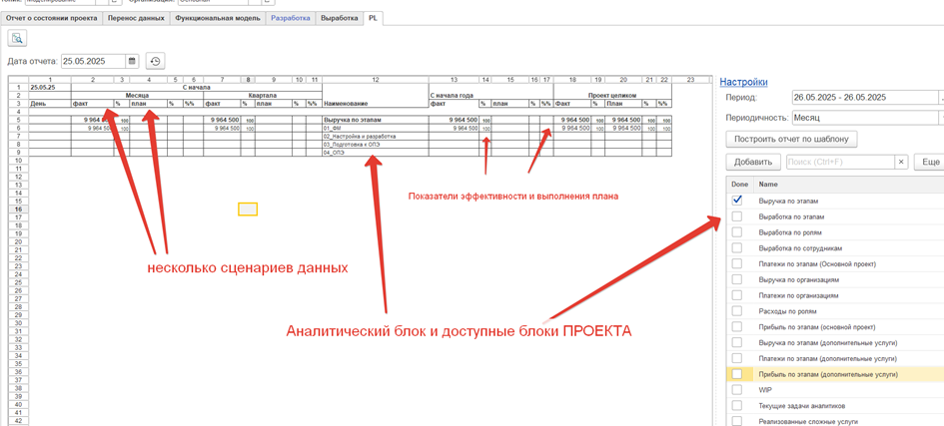Click the 02_Настройка и разработка cell
The height and width of the screenshot is (426, 944).
[376, 137]
